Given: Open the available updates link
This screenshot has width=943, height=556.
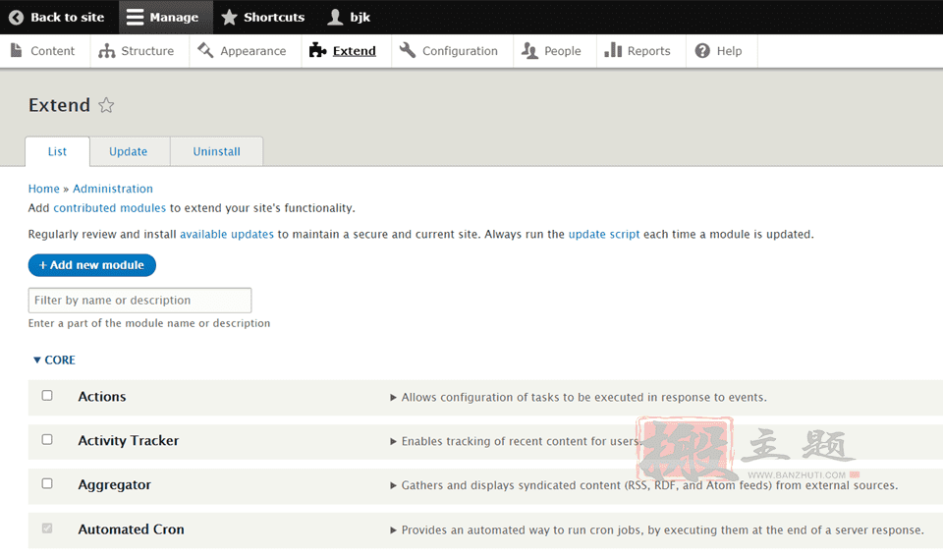Looking at the screenshot, I should (x=227, y=234).
